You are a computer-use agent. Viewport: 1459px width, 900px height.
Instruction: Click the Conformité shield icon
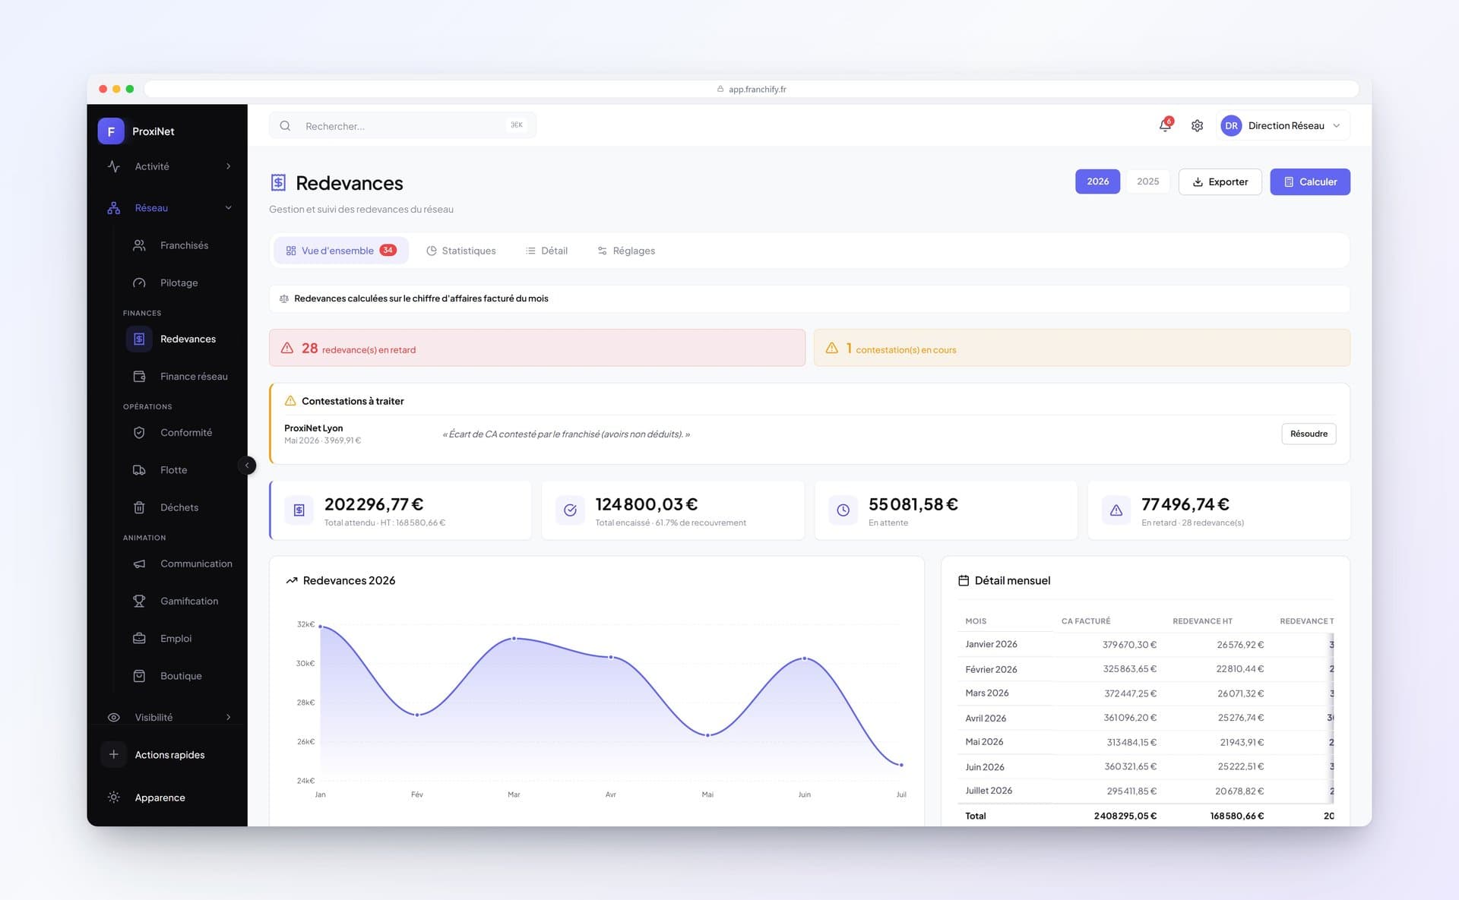[x=139, y=432]
